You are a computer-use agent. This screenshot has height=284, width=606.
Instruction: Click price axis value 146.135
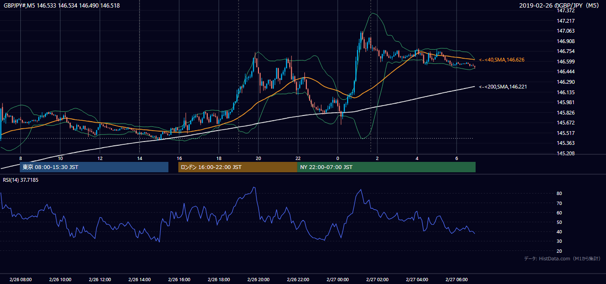565,92
